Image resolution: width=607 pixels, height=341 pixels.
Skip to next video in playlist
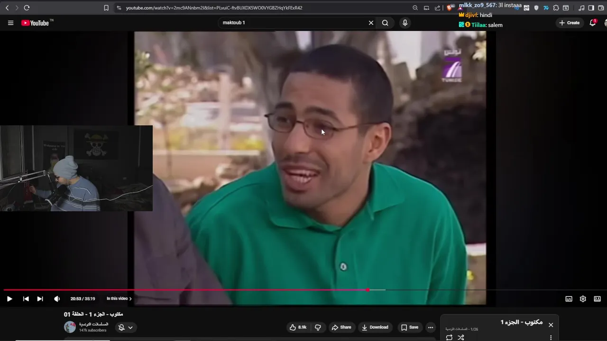[40, 299]
